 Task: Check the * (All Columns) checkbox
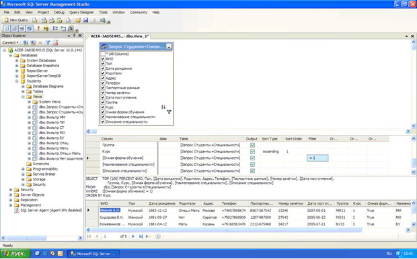(103, 54)
